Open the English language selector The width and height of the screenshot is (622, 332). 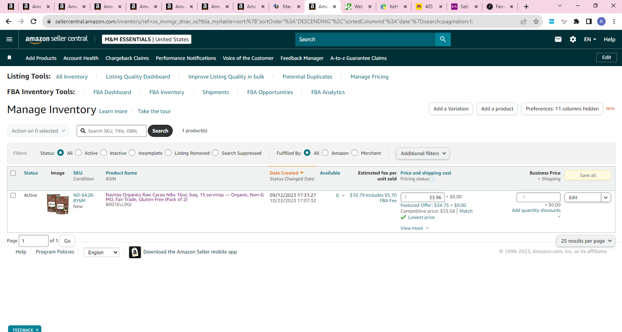(102, 252)
